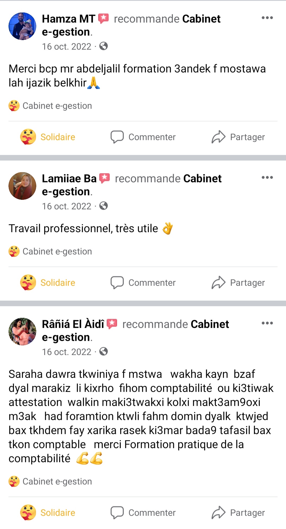Toggle Solidaire reaction on Hamza MT's post
Viewport: 286px width, 529px height.
tap(48, 137)
